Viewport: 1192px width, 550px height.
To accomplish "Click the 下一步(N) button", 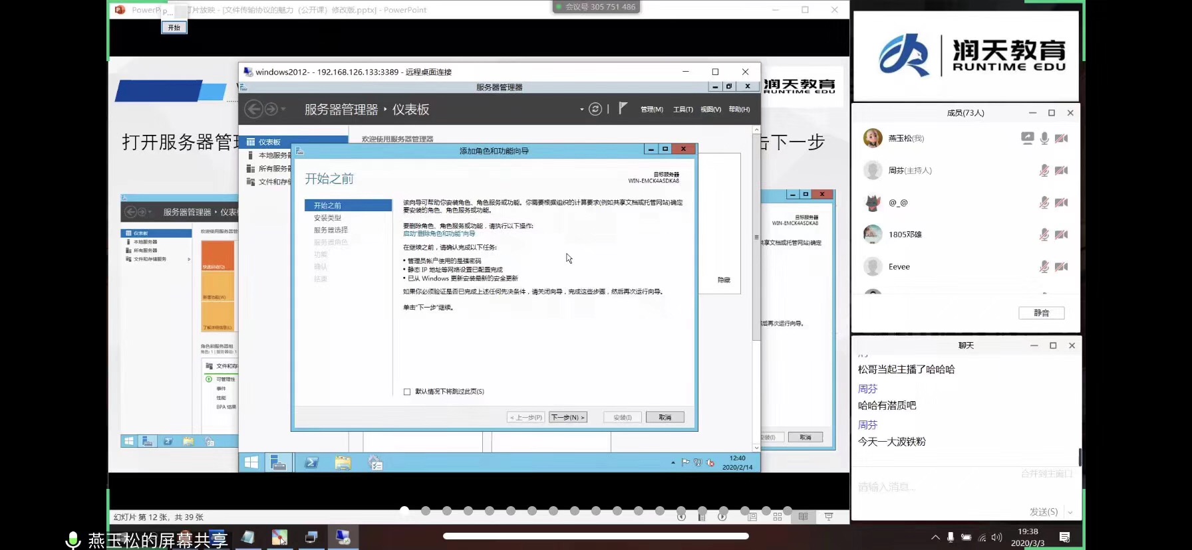I will coord(567,417).
